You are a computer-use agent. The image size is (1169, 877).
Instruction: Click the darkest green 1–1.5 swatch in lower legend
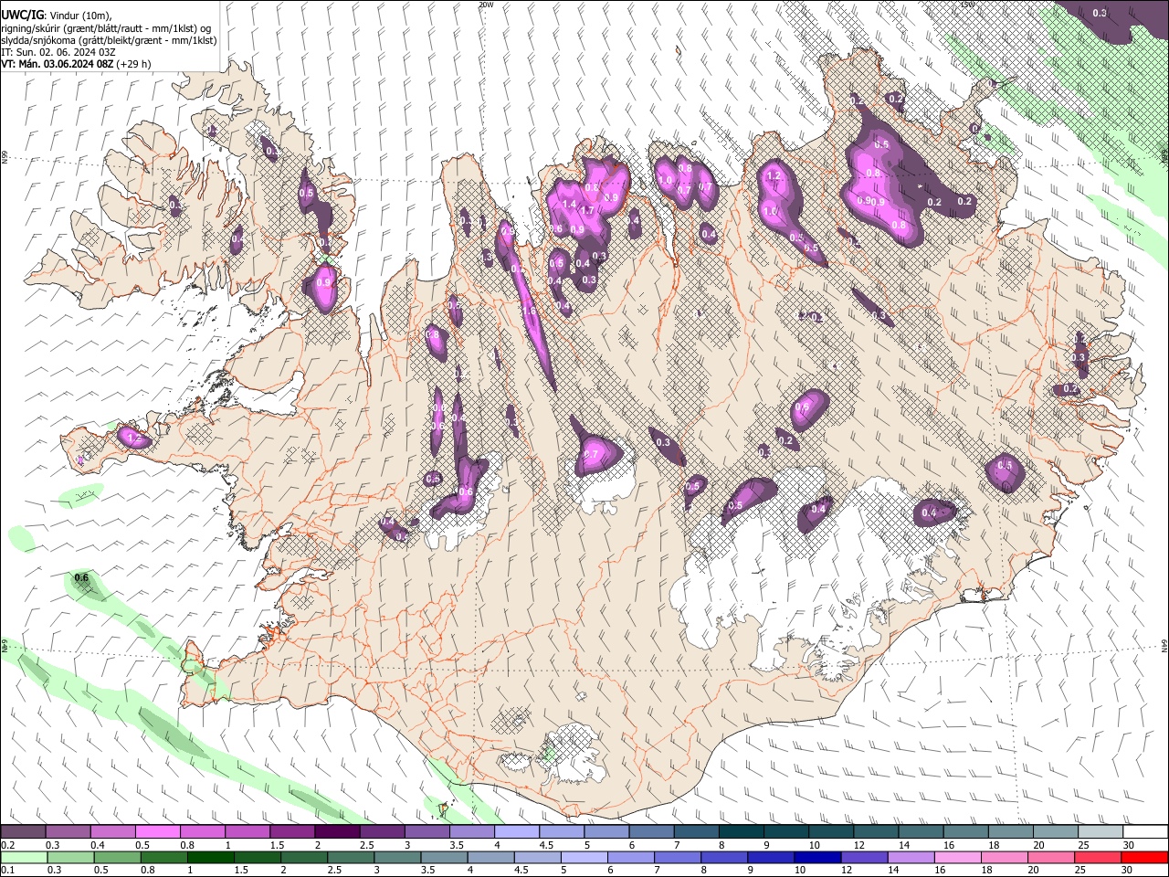pyautogui.click(x=210, y=858)
